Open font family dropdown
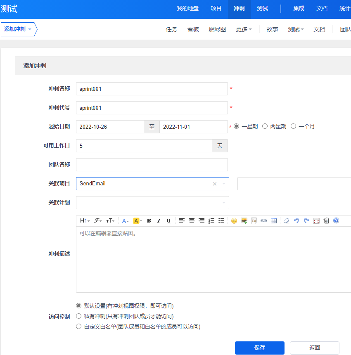 98,221
